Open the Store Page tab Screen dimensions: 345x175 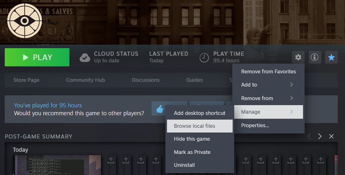point(27,80)
